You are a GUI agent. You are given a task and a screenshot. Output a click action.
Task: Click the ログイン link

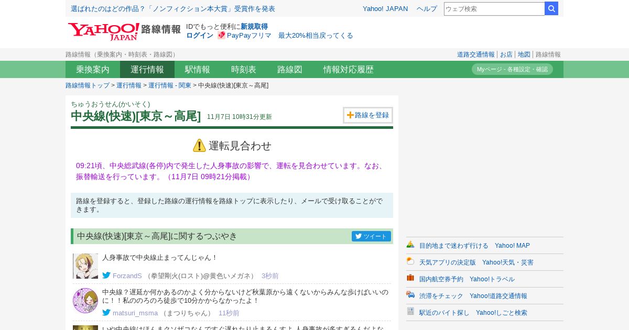[x=200, y=35]
